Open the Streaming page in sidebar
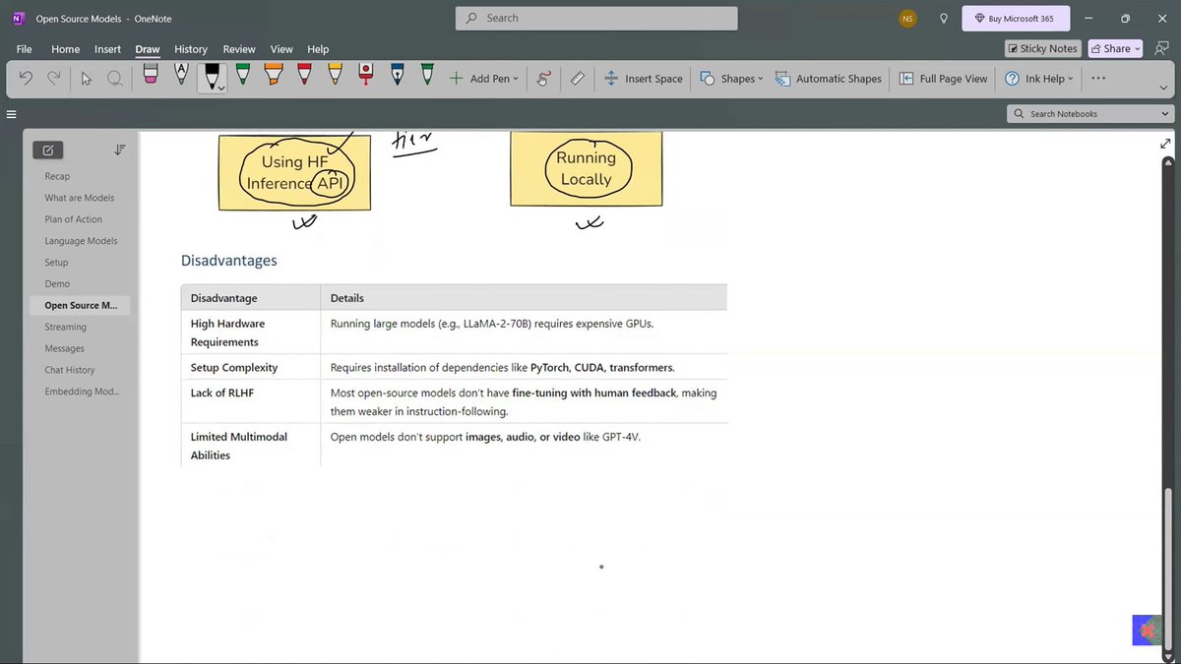This screenshot has height=664, width=1181. (x=65, y=327)
